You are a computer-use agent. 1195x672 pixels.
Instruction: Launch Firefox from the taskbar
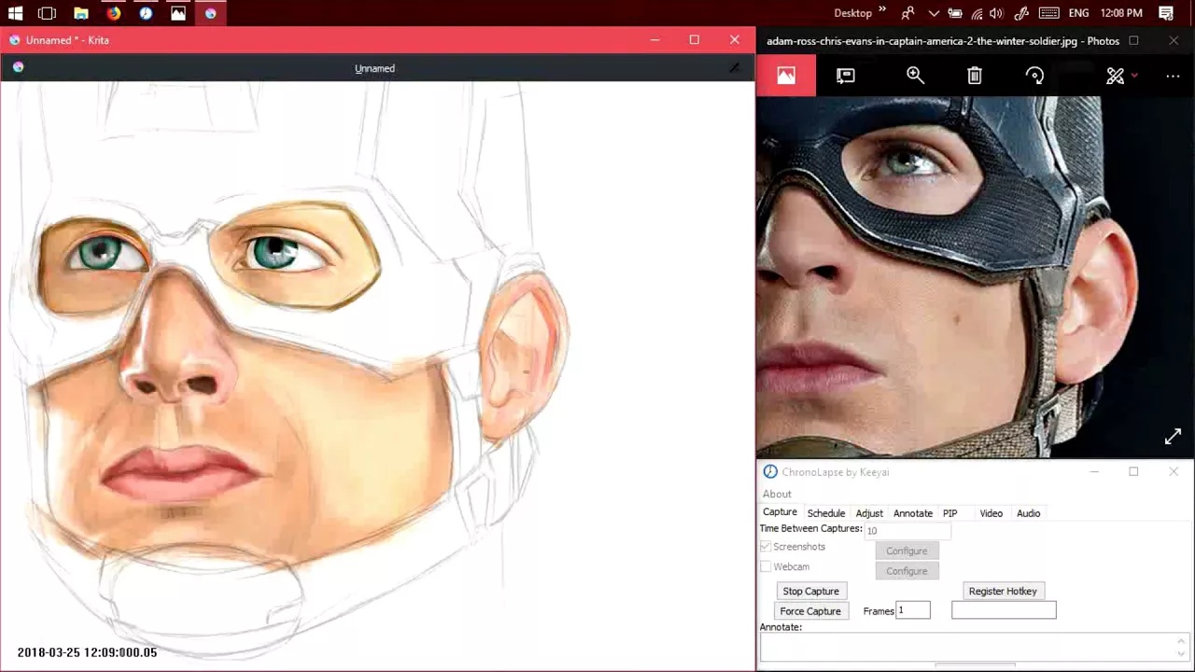(x=113, y=13)
